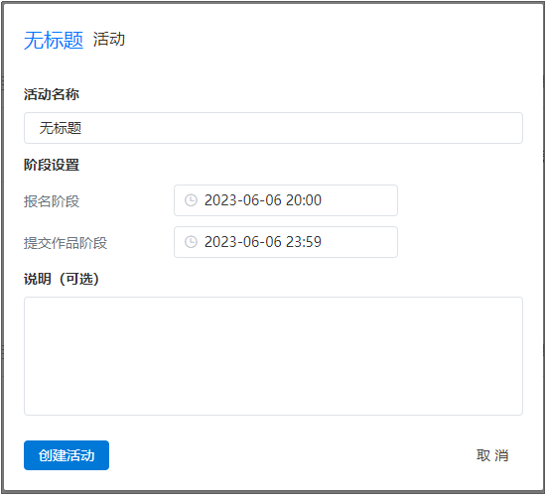Click the 23:59 time in submission field
This screenshot has width=546, height=496.
[x=304, y=242]
